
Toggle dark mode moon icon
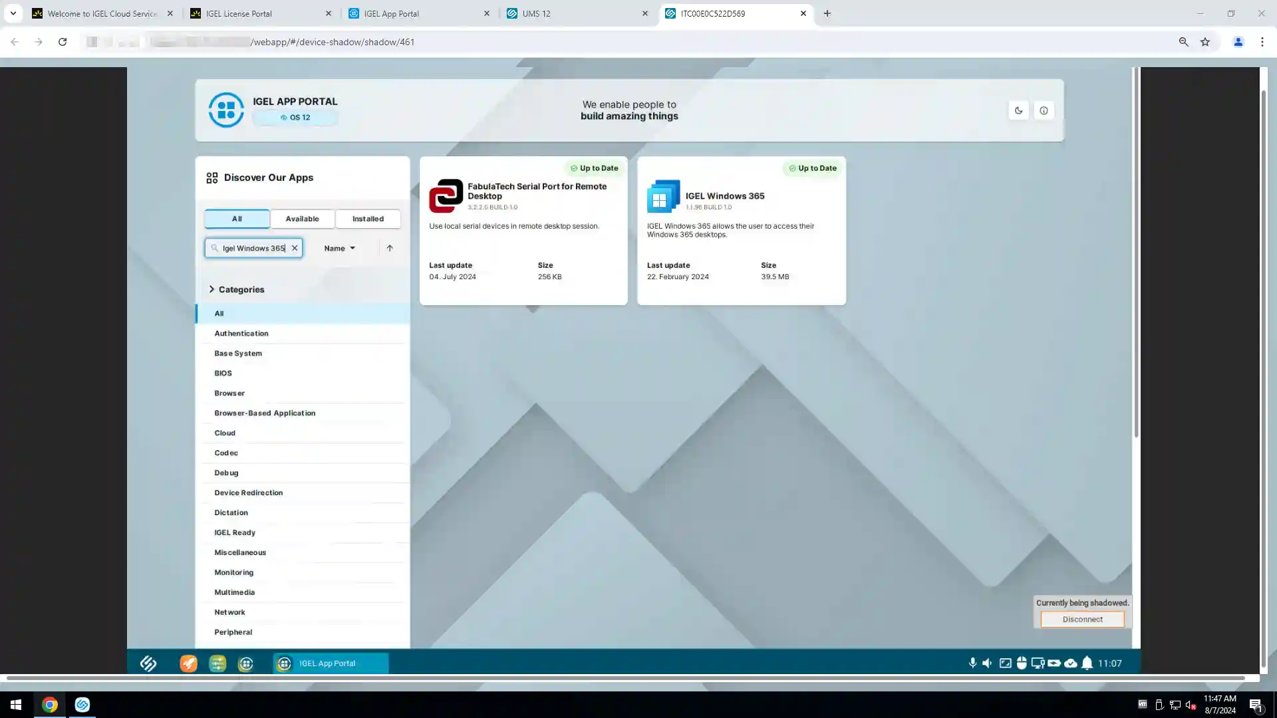(1018, 110)
